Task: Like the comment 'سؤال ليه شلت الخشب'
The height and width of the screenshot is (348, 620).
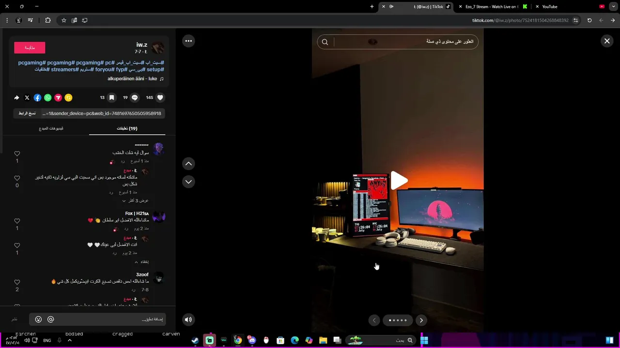Action: [17, 154]
